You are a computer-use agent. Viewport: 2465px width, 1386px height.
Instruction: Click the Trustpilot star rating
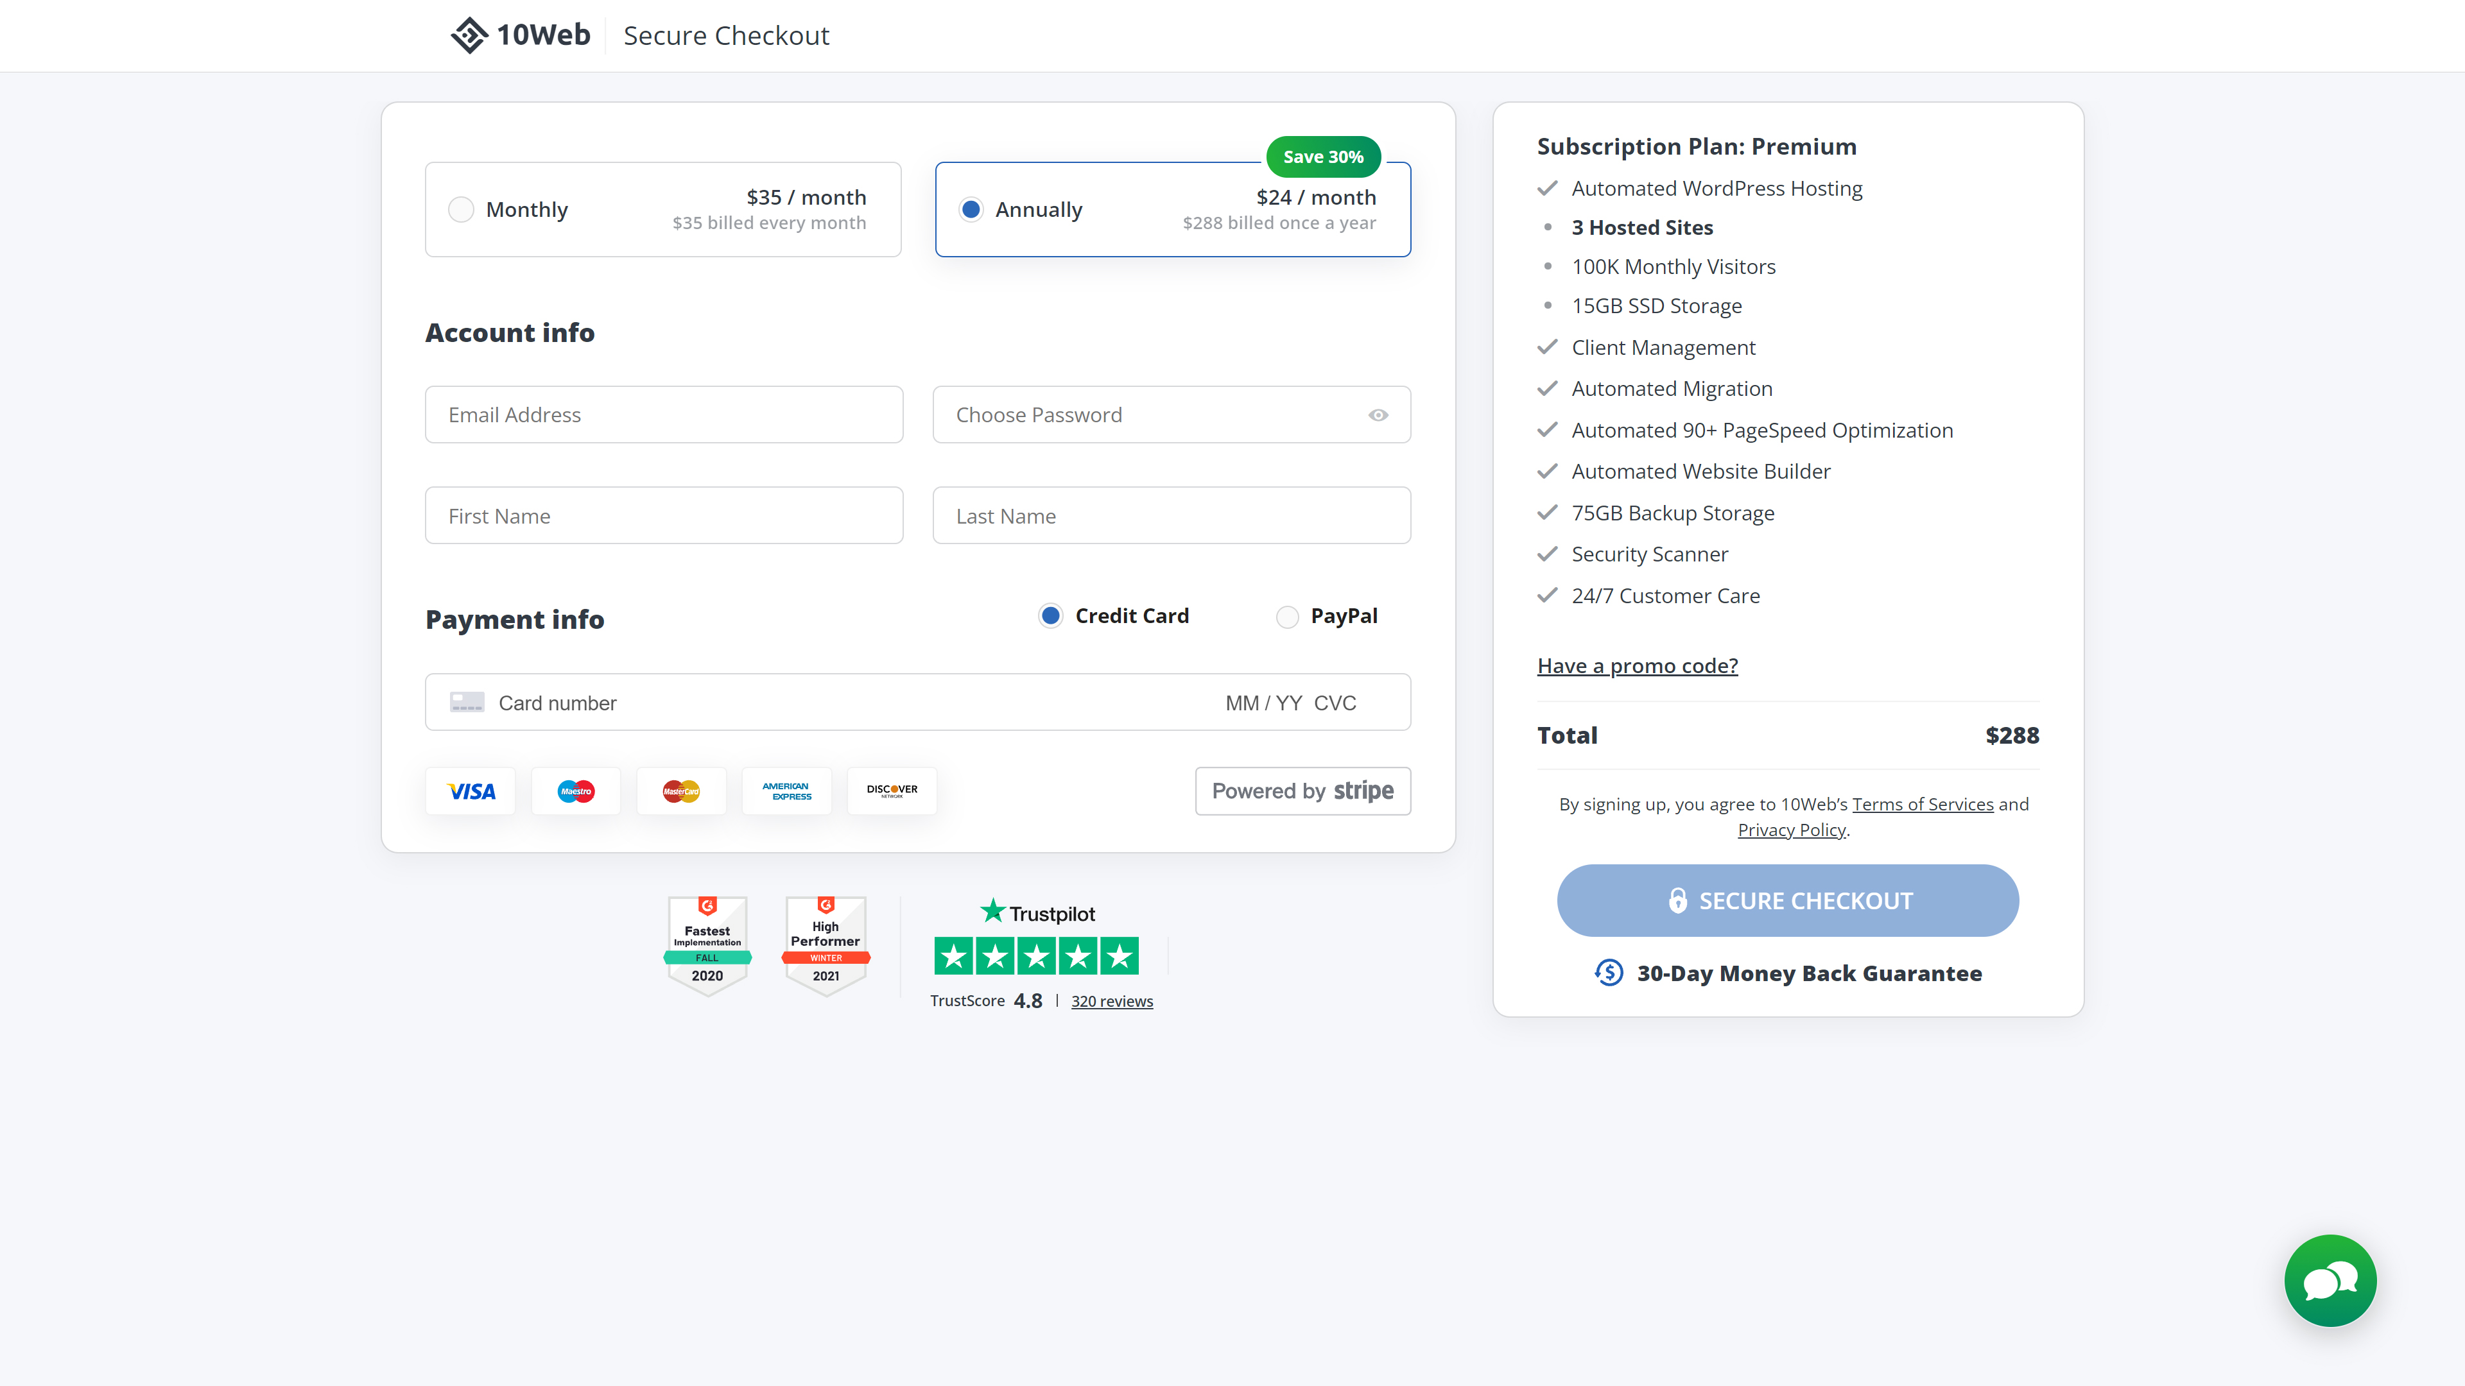pos(1036,955)
